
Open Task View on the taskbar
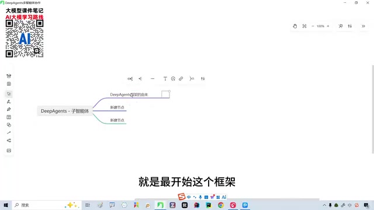click(x=88, y=205)
